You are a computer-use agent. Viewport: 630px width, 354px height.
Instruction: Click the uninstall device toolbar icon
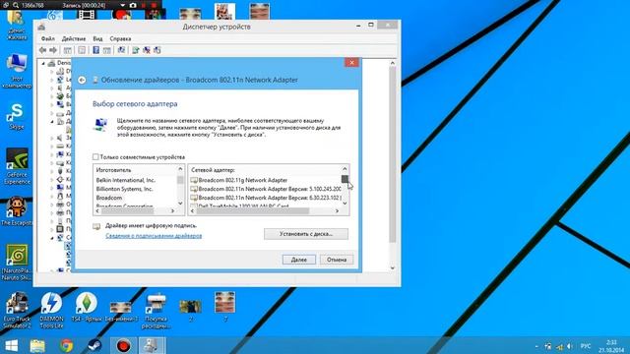147,50
